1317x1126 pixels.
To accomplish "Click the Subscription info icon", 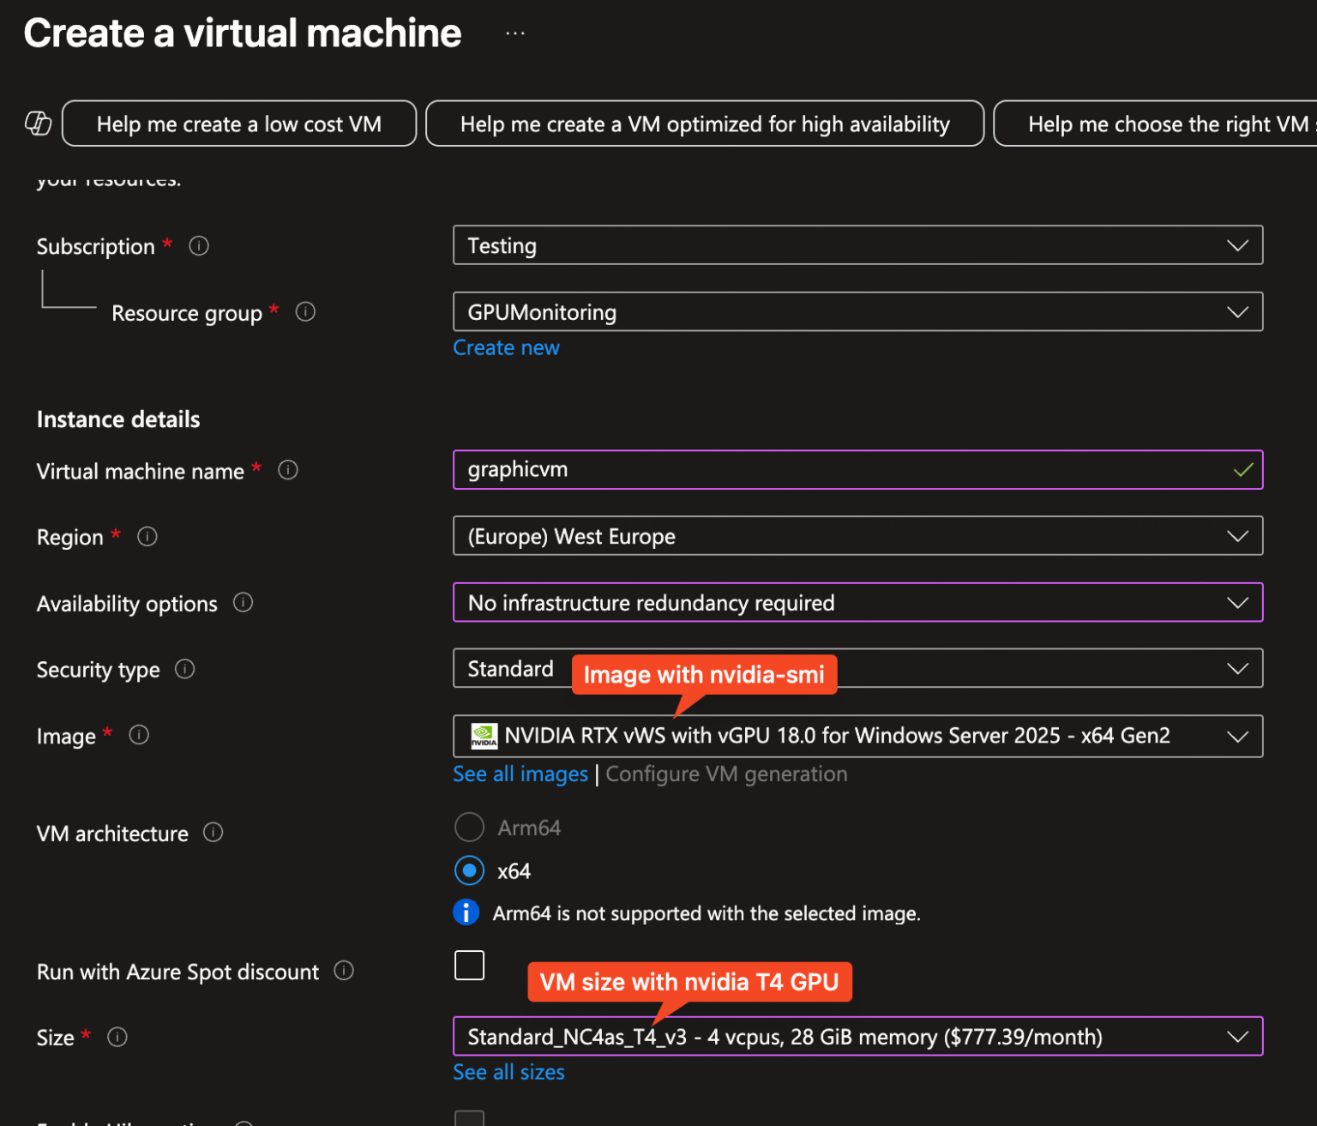I will (198, 245).
